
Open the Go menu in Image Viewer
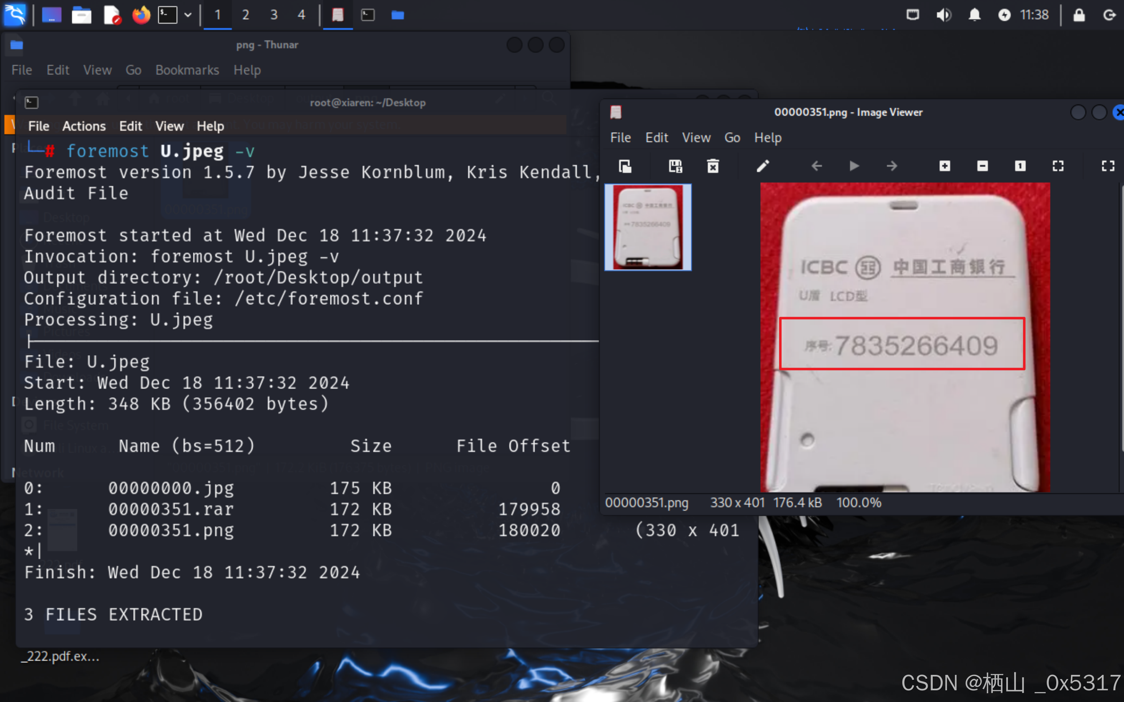tap(732, 137)
